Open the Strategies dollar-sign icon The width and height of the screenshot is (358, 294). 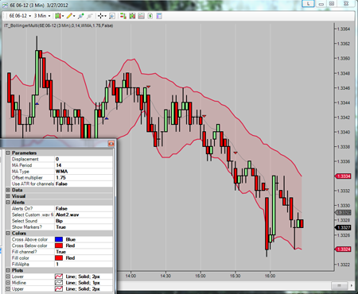(150, 16)
